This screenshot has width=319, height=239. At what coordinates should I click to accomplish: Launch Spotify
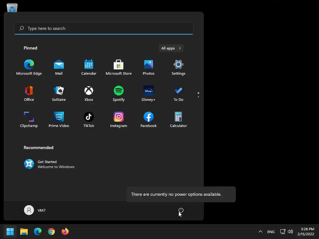pos(119,94)
